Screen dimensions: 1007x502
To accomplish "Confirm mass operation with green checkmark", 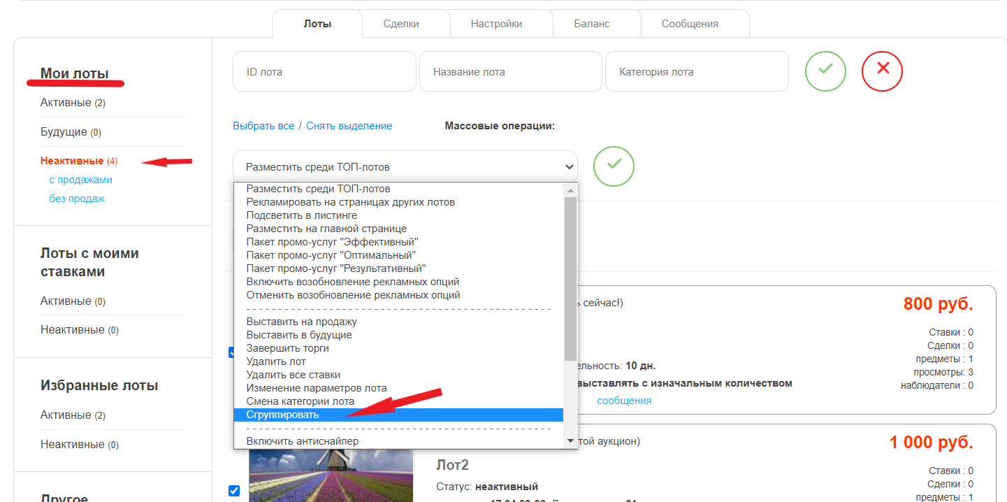I will tap(614, 166).
